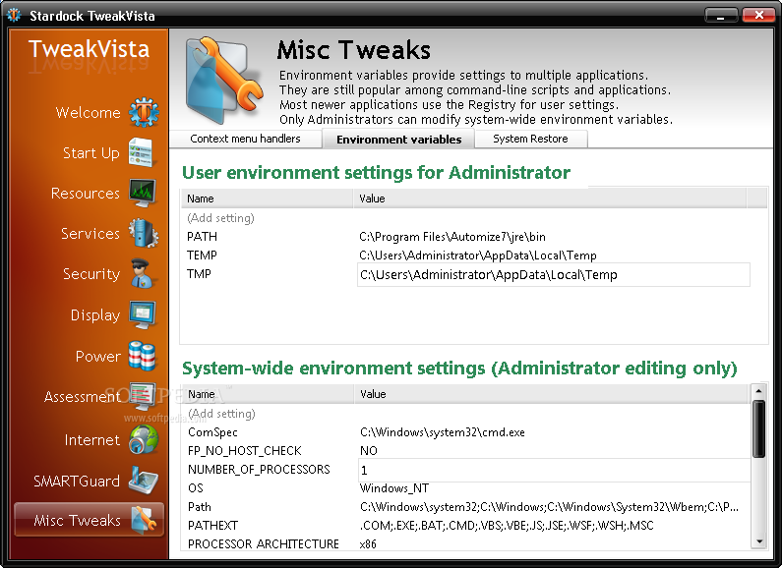Select the SMARTGuard drive icon

coord(144,480)
